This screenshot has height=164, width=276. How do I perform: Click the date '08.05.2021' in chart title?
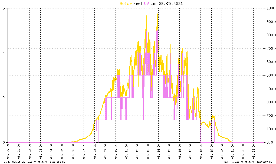[170, 4]
